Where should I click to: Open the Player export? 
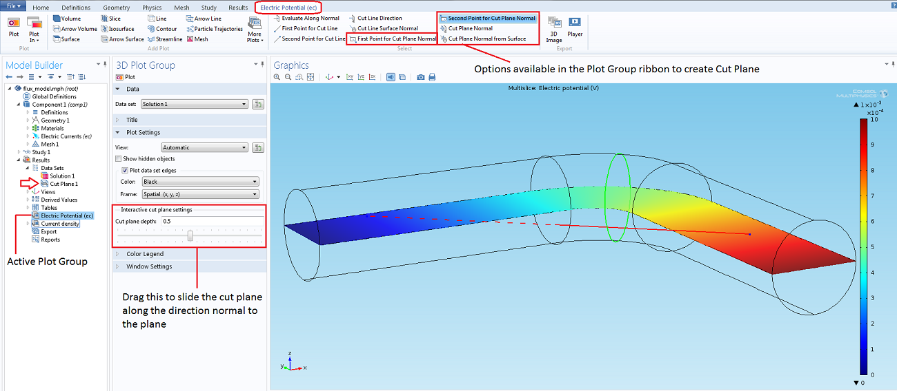(x=575, y=28)
